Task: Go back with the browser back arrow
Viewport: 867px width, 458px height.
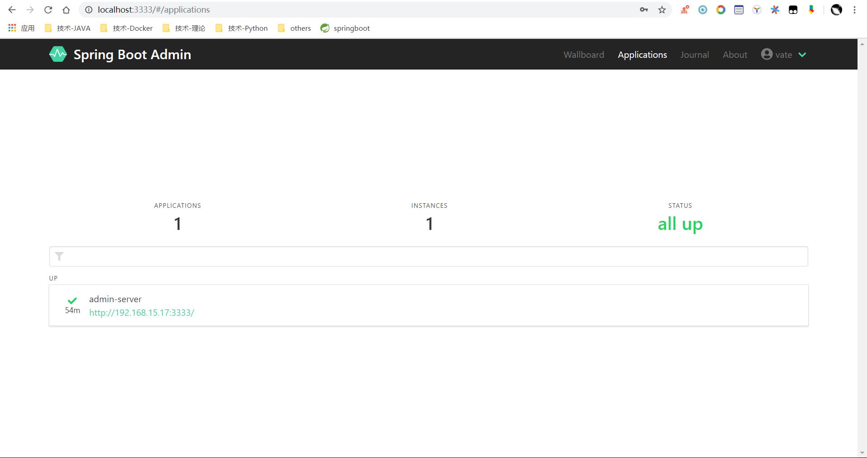Action: pyautogui.click(x=12, y=9)
